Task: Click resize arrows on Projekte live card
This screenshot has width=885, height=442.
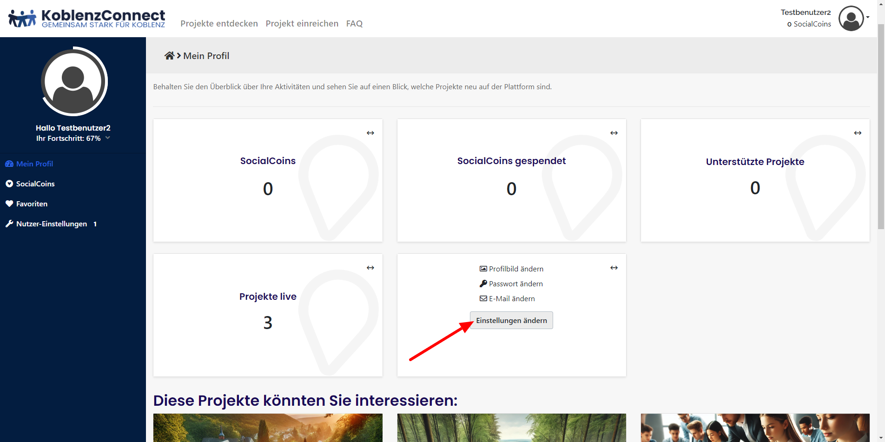Action: click(370, 268)
